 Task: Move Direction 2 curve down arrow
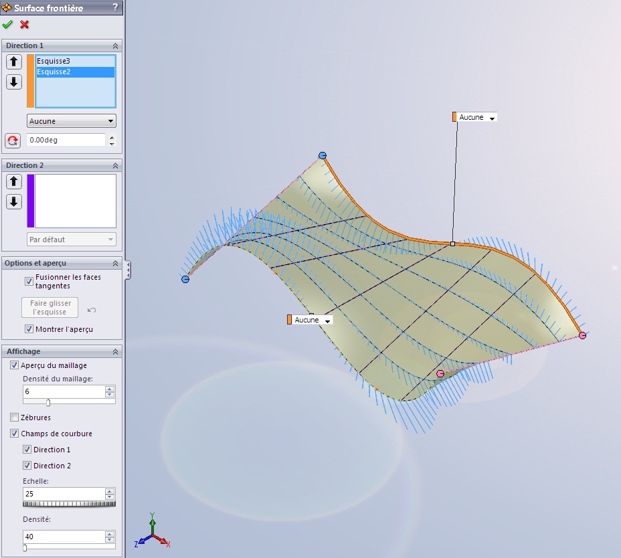tap(14, 202)
